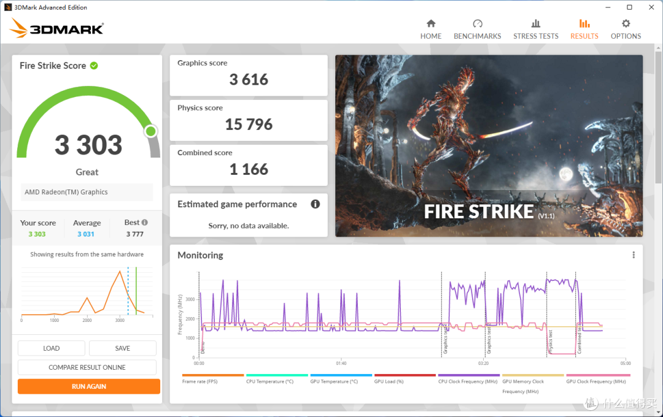663x417 pixels.
Task: Click the Fire Strike Score heading
Action: tap(53, 66)
